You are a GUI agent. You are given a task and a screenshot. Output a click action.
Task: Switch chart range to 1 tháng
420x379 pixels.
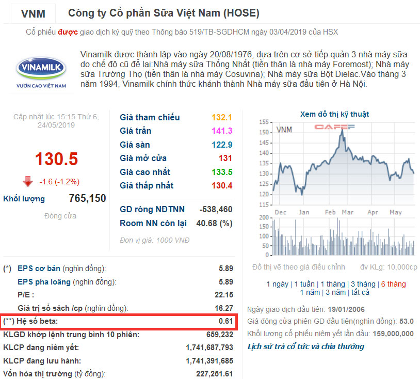(x=333, y=284)
